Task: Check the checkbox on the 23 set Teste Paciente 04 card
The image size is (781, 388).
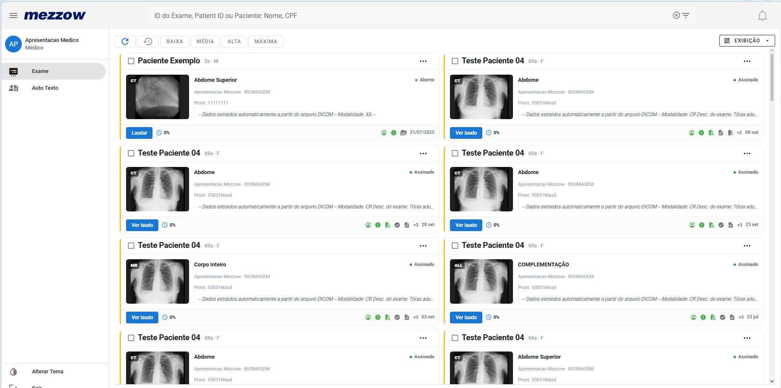Action: [x=455, y=154]
